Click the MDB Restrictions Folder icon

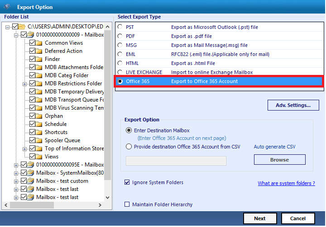pos(38,83)
